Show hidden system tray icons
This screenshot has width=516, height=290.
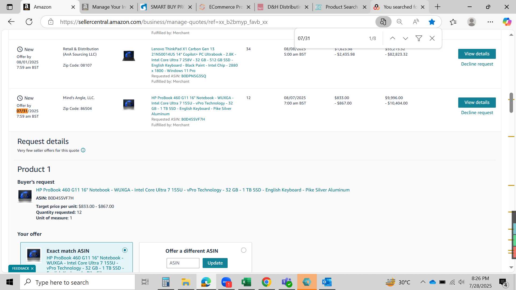(x=423, y=282)
